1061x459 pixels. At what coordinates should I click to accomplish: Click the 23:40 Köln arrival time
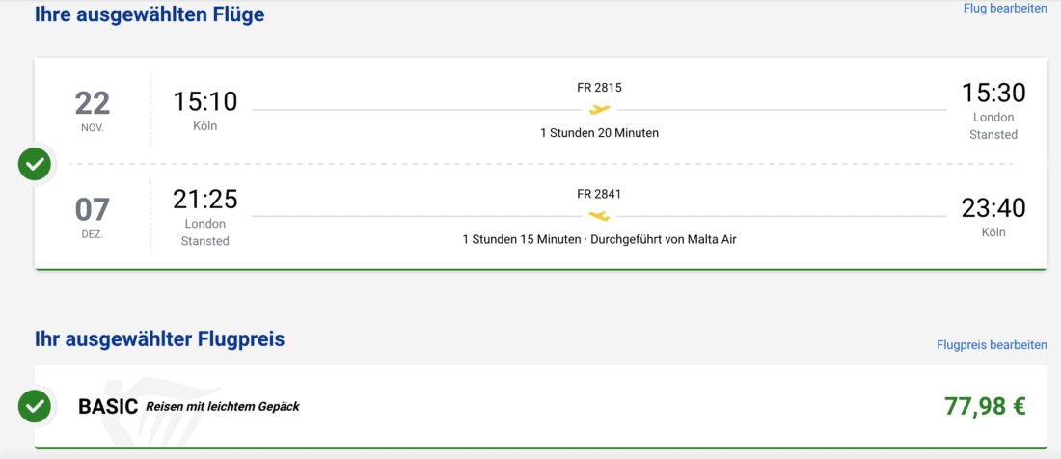[993, 208]
